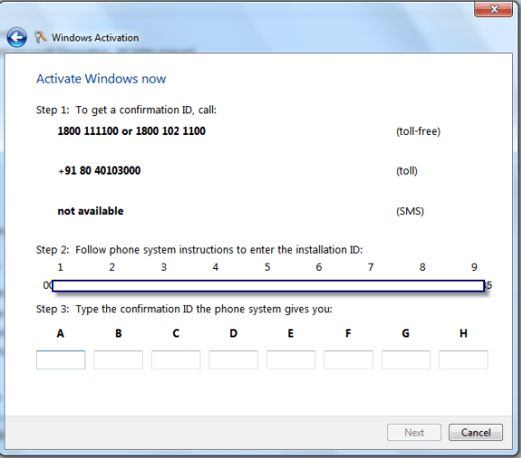Focus confirmation ID field A

(60, 360)
